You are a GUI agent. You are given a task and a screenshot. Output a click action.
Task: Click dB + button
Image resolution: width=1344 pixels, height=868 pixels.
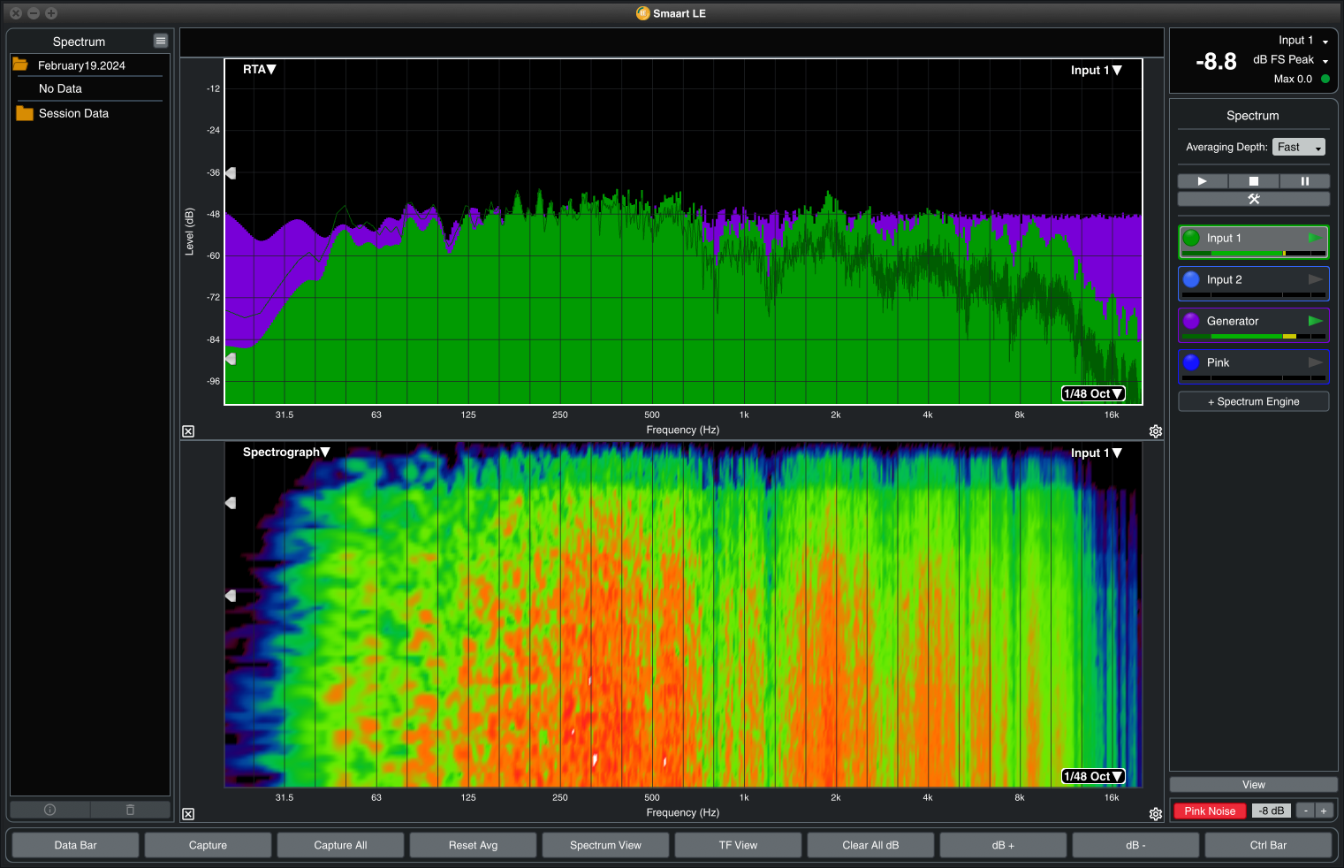coord(1003,845)
